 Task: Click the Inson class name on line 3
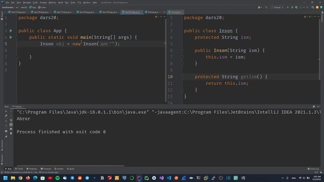226,31
